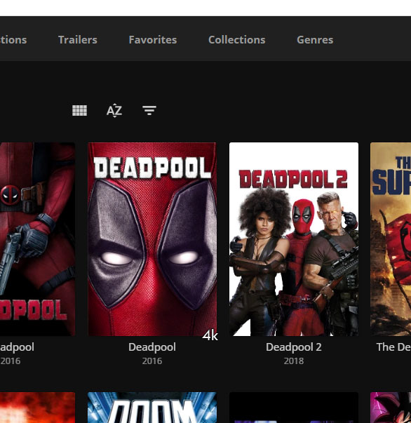The image size is (411, 423).
Task: Open the Deadpool 2 movie poster
Action: click(x=294, y=239)
